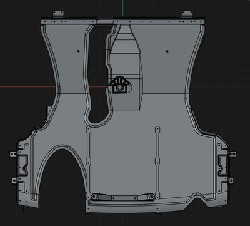Click the red X axis line left of model

click(27, 86)
